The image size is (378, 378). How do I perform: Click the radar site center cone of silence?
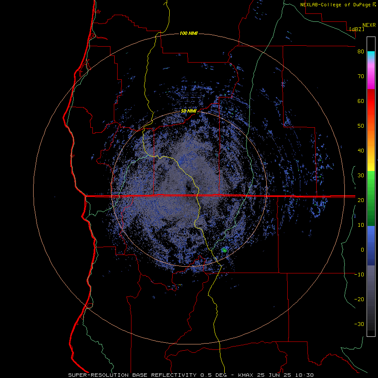189,188
